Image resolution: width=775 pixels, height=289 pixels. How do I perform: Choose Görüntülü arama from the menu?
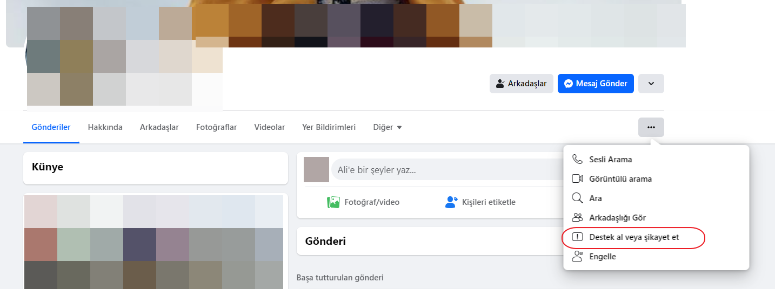coord(656,179)
